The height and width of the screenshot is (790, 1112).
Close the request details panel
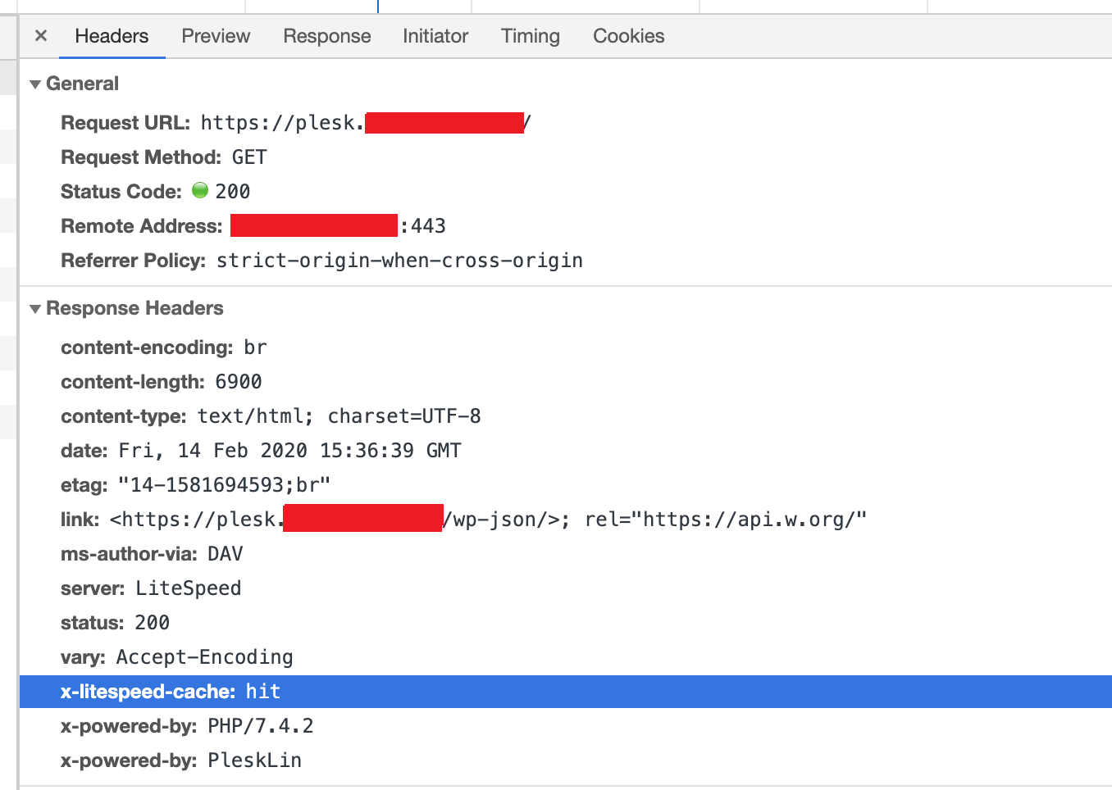41,36
